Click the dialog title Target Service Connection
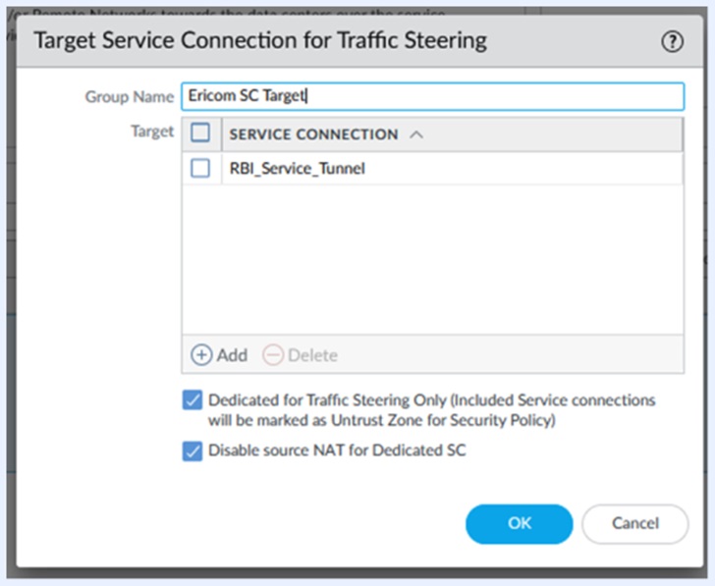The width and height of the screenshot is (715, 586). (x=260, y=41)
